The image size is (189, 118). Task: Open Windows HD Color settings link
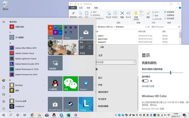(x=153, y=109)
